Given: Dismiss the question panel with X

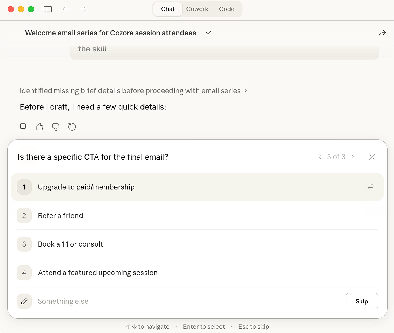Looking at the screenshot, I should coord(372,157).
